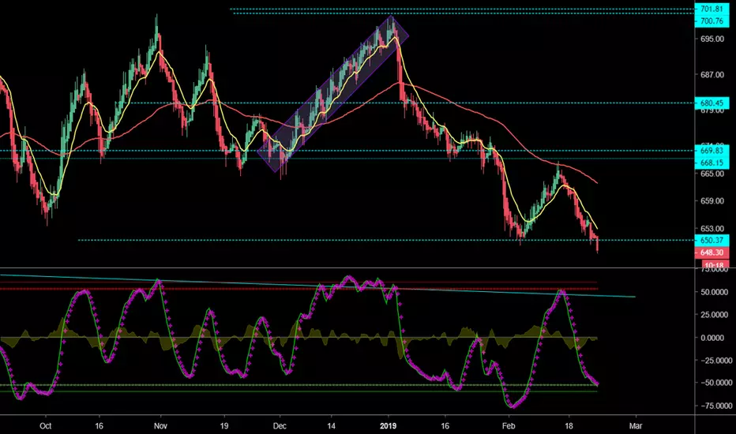
Task: Select the 25.0000 oscillator scale value
Action: 715,314
